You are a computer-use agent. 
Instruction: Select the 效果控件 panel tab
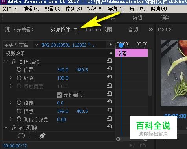pos(60,30)
